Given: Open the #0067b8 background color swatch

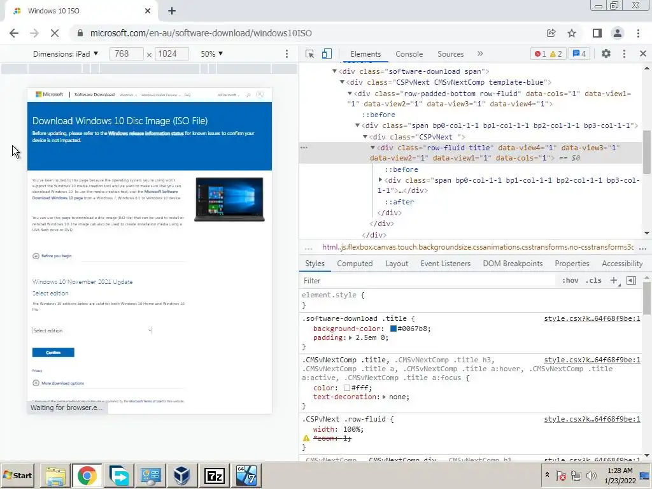Looking at the screenshot, I should click(x=393, y=329).
